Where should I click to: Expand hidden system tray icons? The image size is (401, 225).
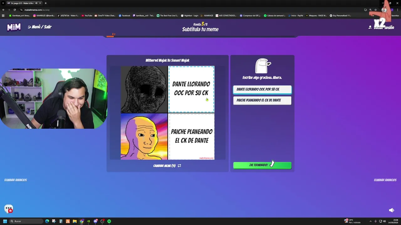370,221
